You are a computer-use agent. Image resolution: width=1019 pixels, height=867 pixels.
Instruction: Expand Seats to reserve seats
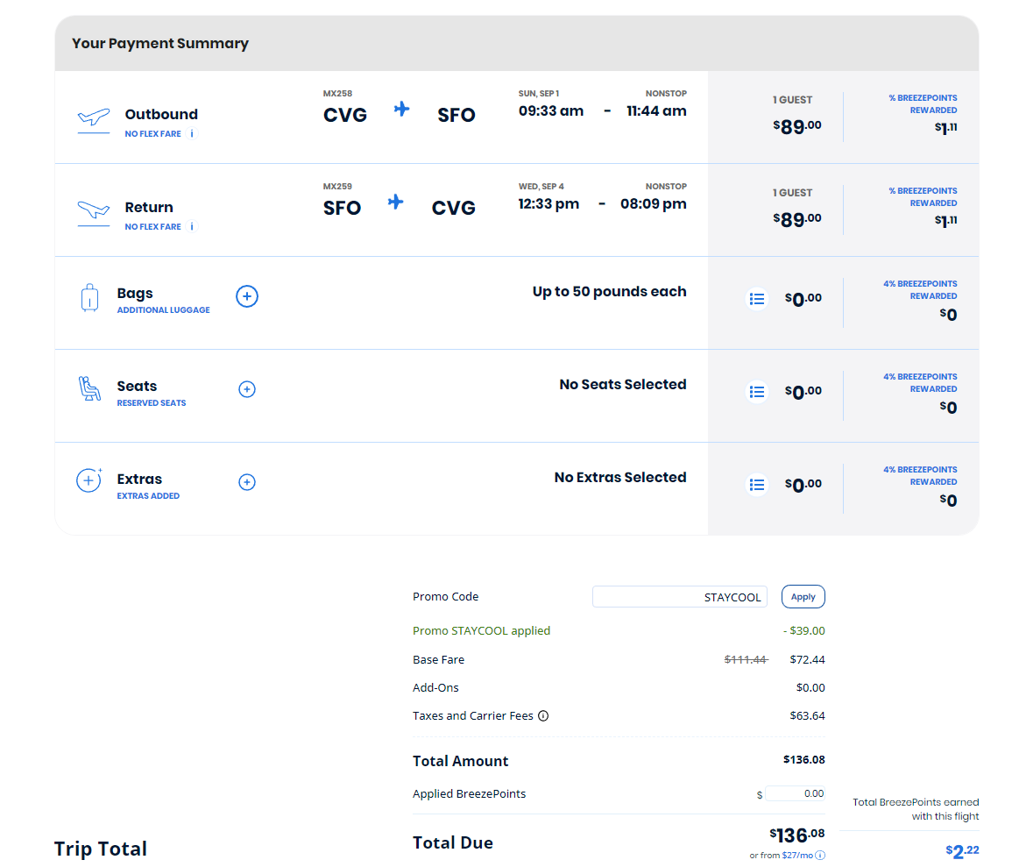coord(247,389)
